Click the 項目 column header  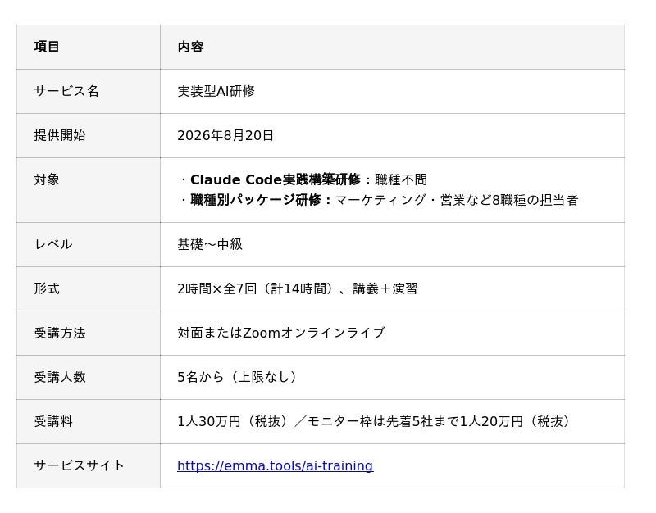pos(47,47)
